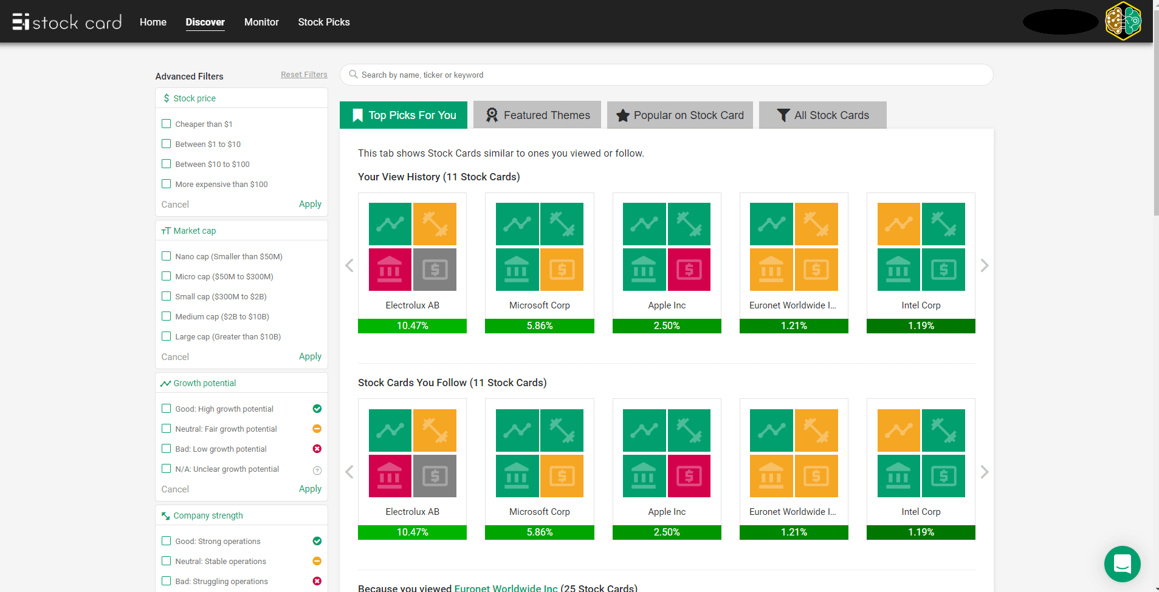
Task: Open the Stock Picks page
Action: pos(324,22)
